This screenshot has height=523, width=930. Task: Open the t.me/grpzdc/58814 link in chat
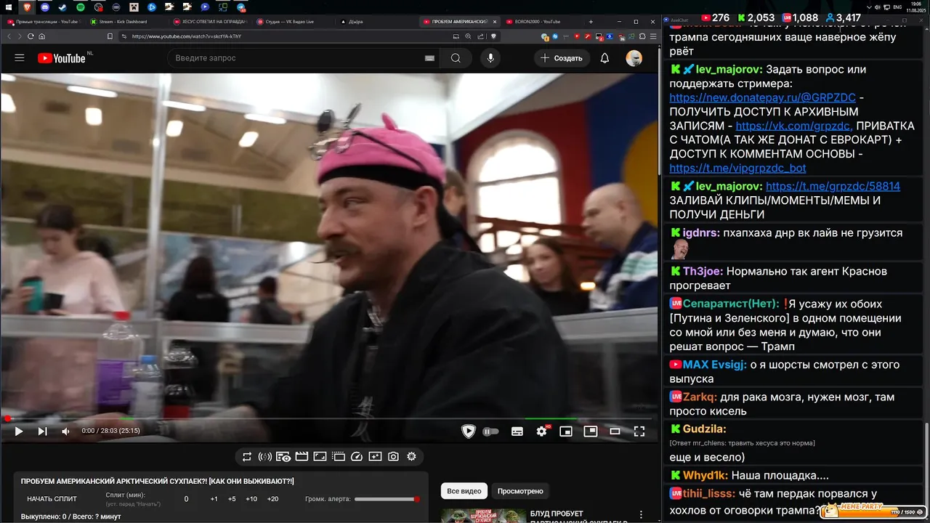click(x=833, y=186)
